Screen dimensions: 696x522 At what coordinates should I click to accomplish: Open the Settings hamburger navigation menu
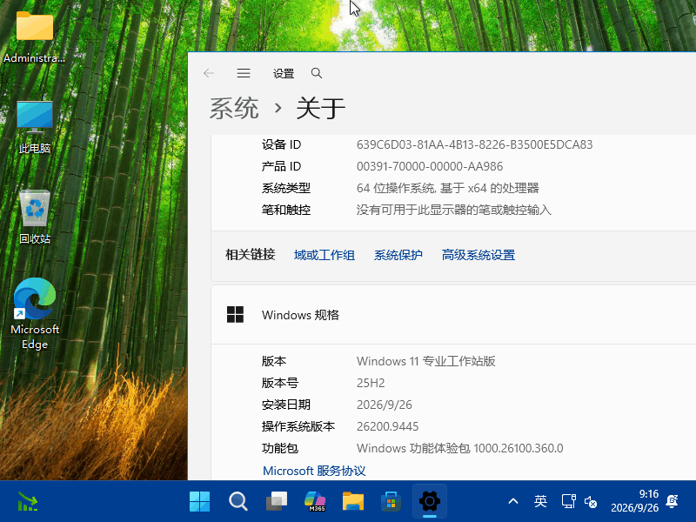[x=244, y=73]
